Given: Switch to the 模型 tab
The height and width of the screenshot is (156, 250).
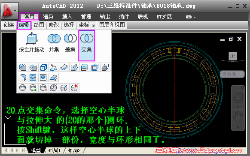Looking at the screenshot, I should point(36,150).
